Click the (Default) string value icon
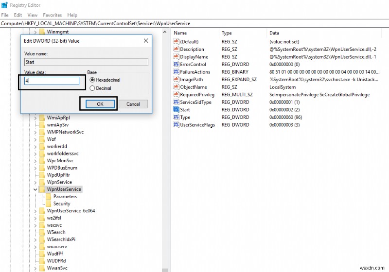389x272 pixels. pyautogui.click(x=176, y=42)
